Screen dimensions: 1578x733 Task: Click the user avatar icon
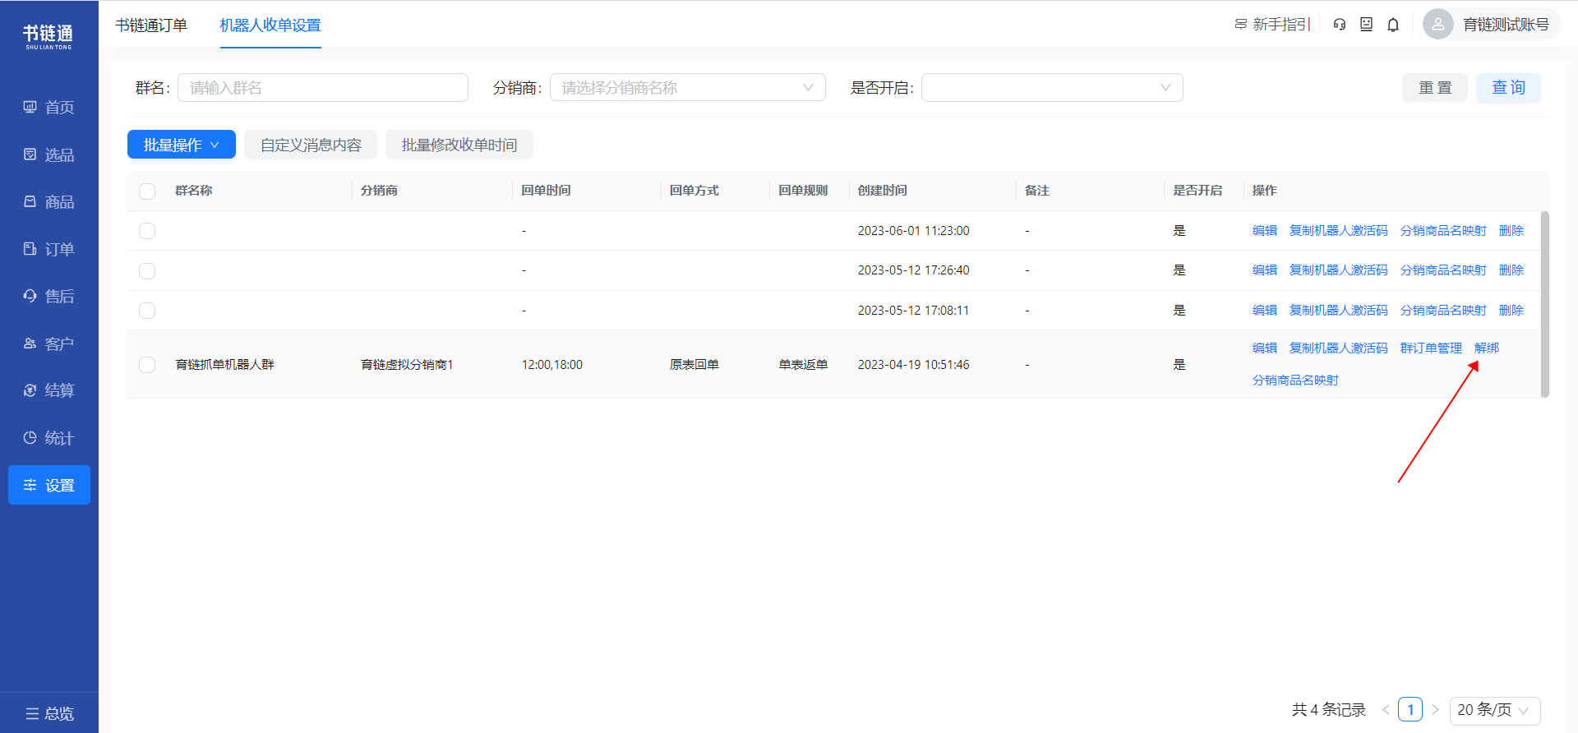pyautogui.click(x=1437, y=25)
